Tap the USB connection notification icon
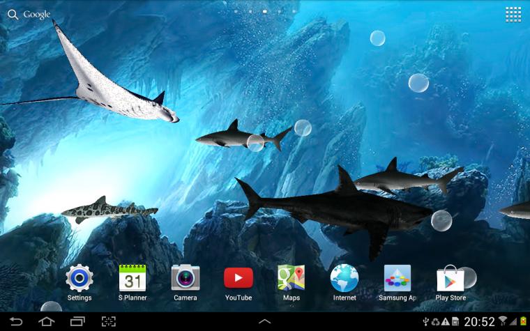Screen dimensions: 530x331 click(426, 321)
